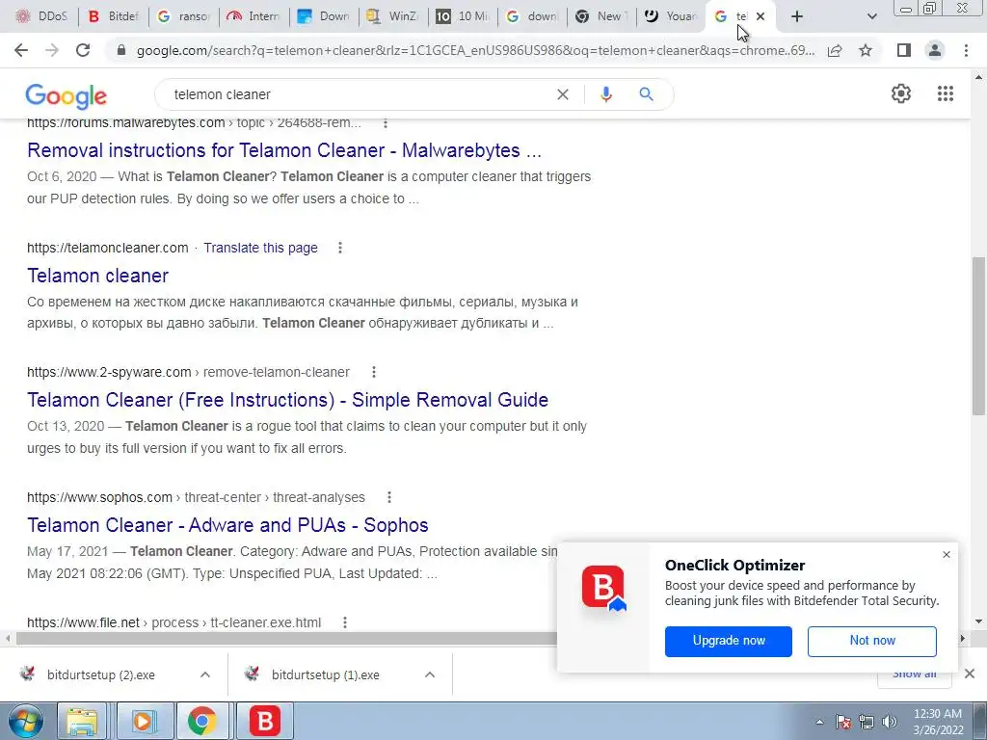
Task: Click Not now button
Action: coord(871,641)
